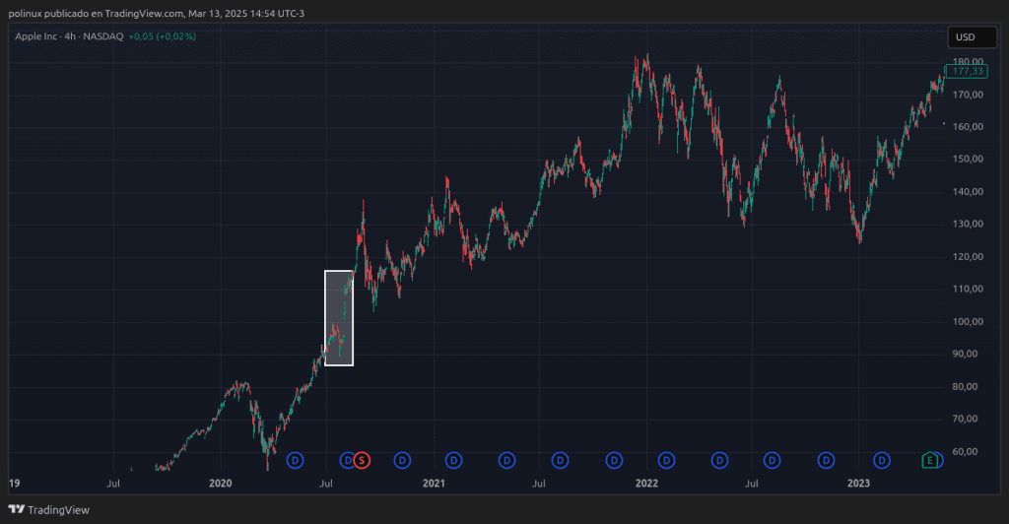Open the USD currency selector

(965, 37)
